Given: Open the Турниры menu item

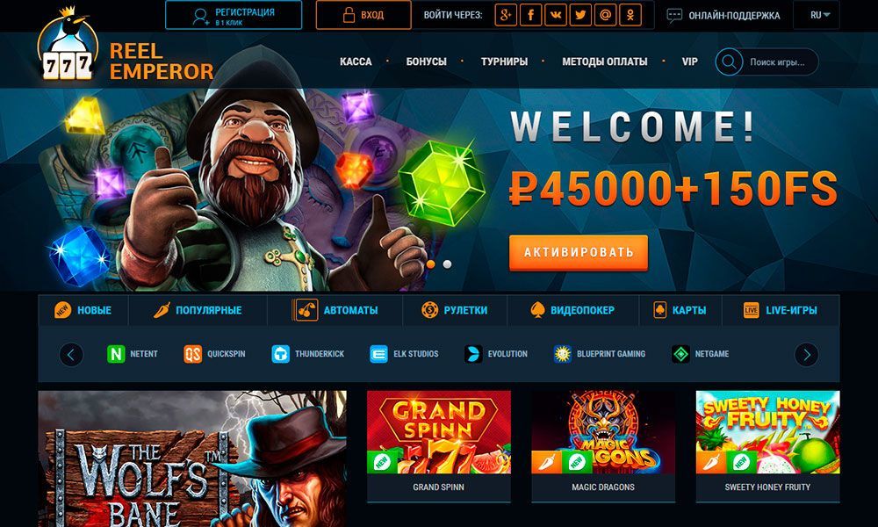Looking at the screenshot, I should pos(504,61).
